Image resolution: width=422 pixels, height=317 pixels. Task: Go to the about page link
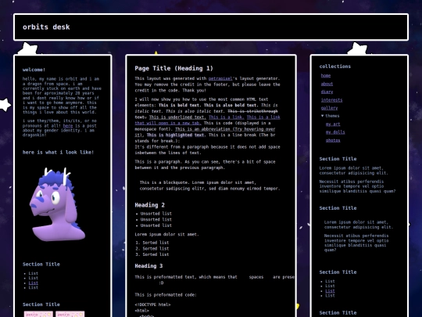coord(327,84)
